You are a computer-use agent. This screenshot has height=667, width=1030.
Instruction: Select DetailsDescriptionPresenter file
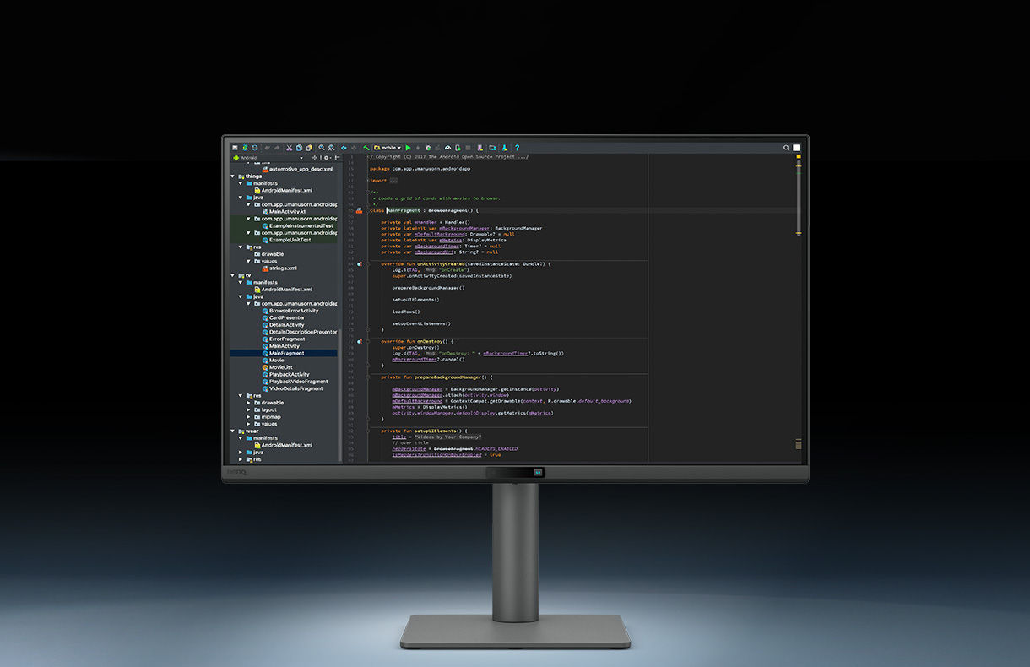[299, 332]
